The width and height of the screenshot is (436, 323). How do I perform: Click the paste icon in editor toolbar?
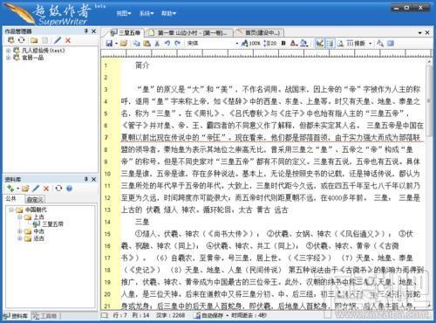(x=146, y=44)
